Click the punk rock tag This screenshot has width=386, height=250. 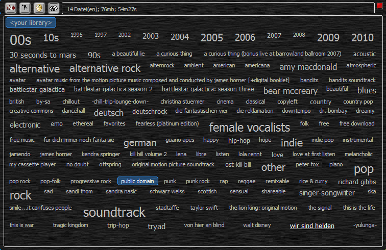click(x=198, y=181)
